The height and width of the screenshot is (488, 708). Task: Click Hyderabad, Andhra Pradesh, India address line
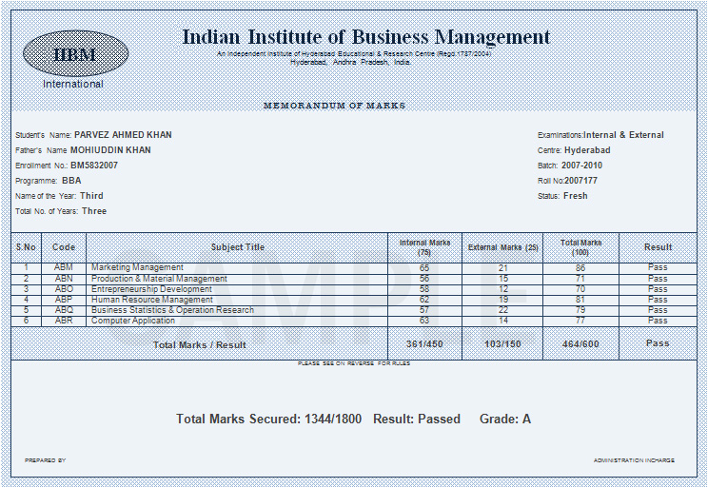coord(350,62)
